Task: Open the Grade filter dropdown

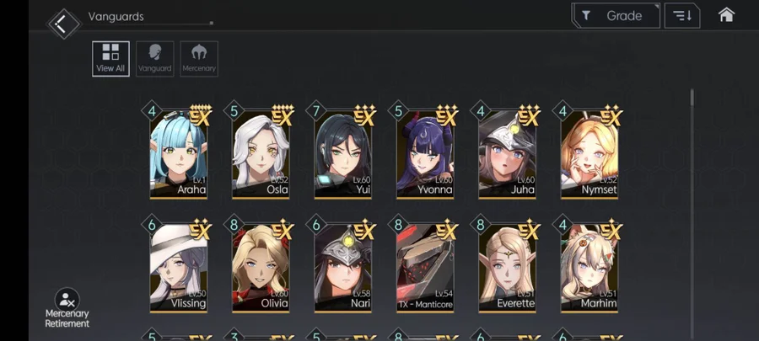Action: (x=616, y=15)
